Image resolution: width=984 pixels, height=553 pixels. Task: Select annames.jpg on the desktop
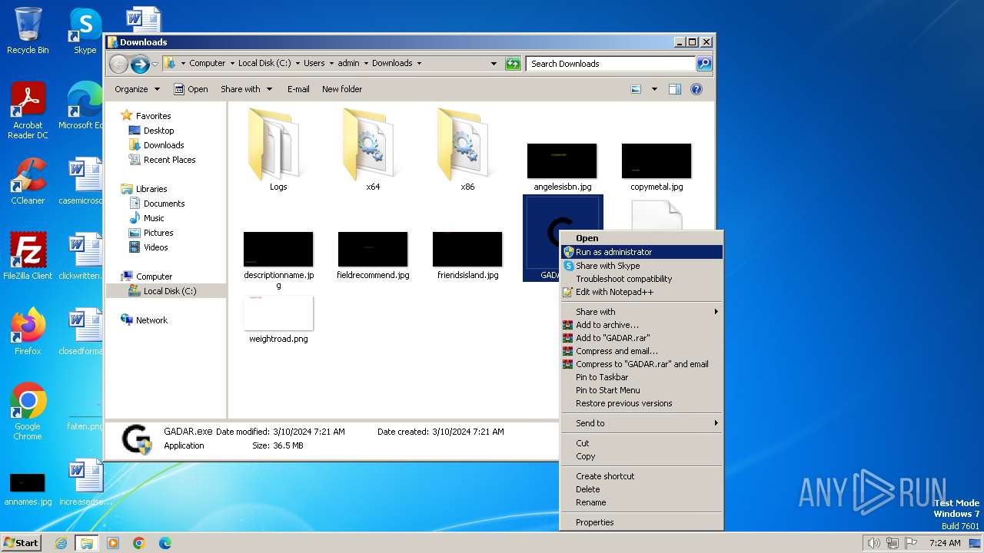tap(28, 490)
